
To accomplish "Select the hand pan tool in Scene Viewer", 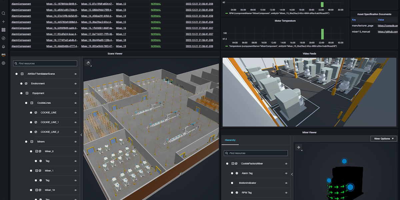I will point(88,63).
